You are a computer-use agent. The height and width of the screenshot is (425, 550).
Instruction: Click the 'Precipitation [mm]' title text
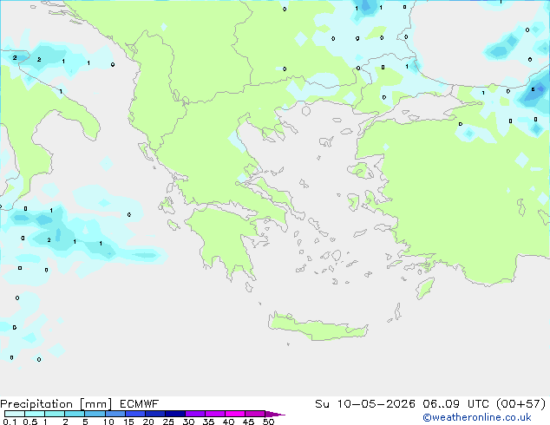(56, 404)
